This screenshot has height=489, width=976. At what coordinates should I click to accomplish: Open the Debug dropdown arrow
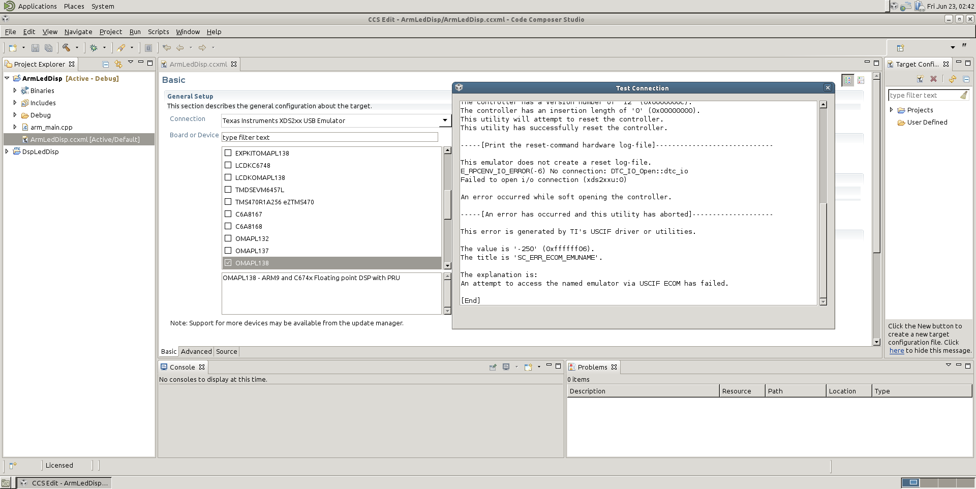pos(105,48)
